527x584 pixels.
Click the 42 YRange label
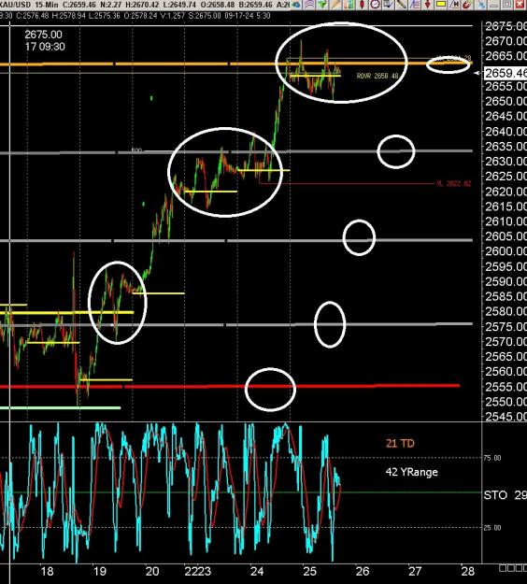coord(411,472)
